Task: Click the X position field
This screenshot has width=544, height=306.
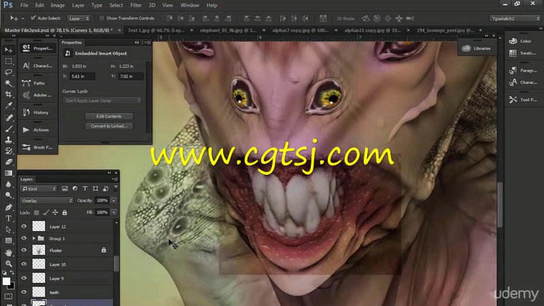Action: coord(82,76)
